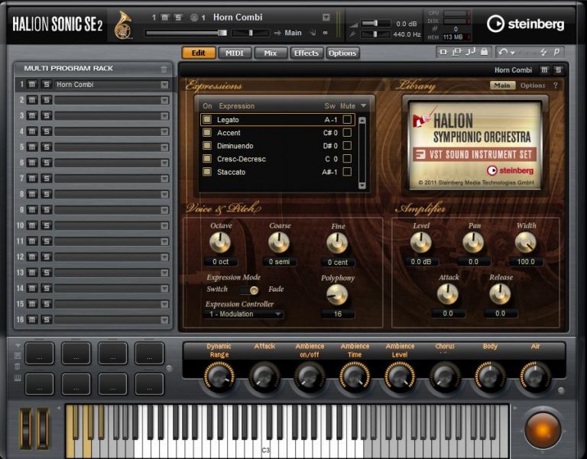This screenshot has height=459, width=587.
Task: Click the glowing orange sphere control
Action: [x=543, y=431]
